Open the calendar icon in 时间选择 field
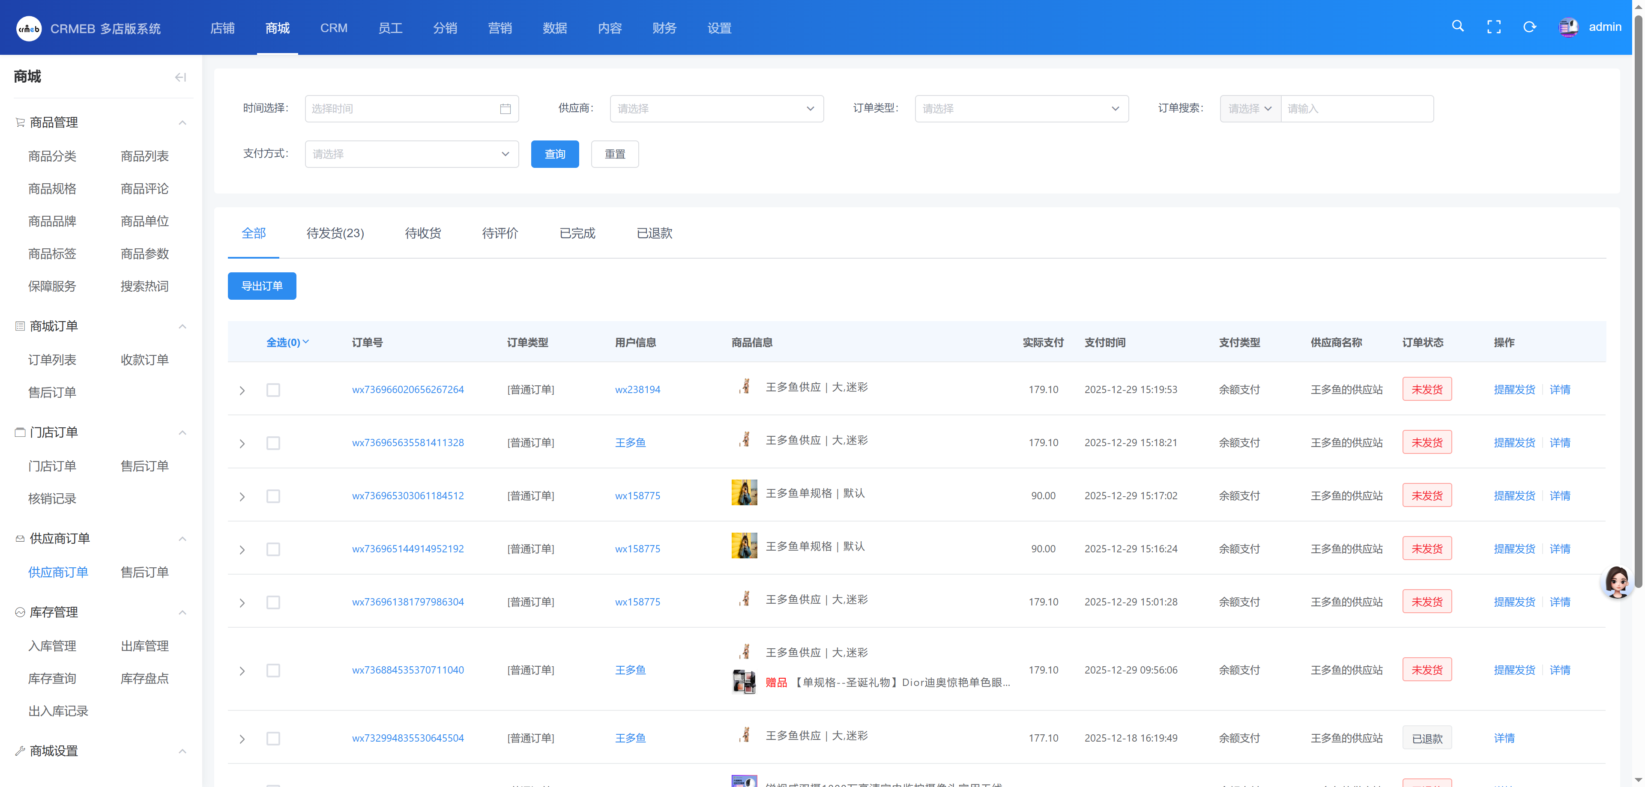 point(505,109)
